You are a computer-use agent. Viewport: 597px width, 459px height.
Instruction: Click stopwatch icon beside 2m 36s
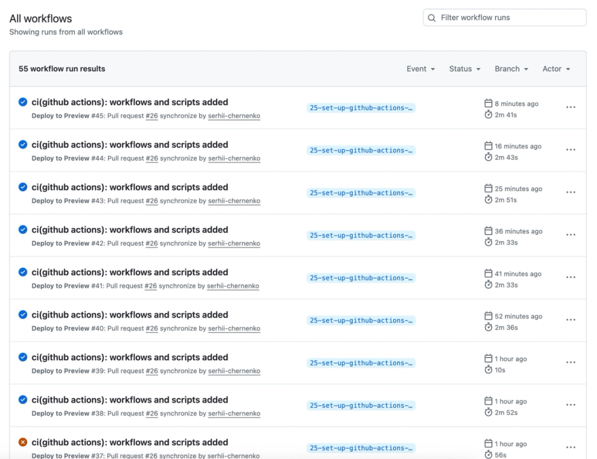tap(489, 327)
